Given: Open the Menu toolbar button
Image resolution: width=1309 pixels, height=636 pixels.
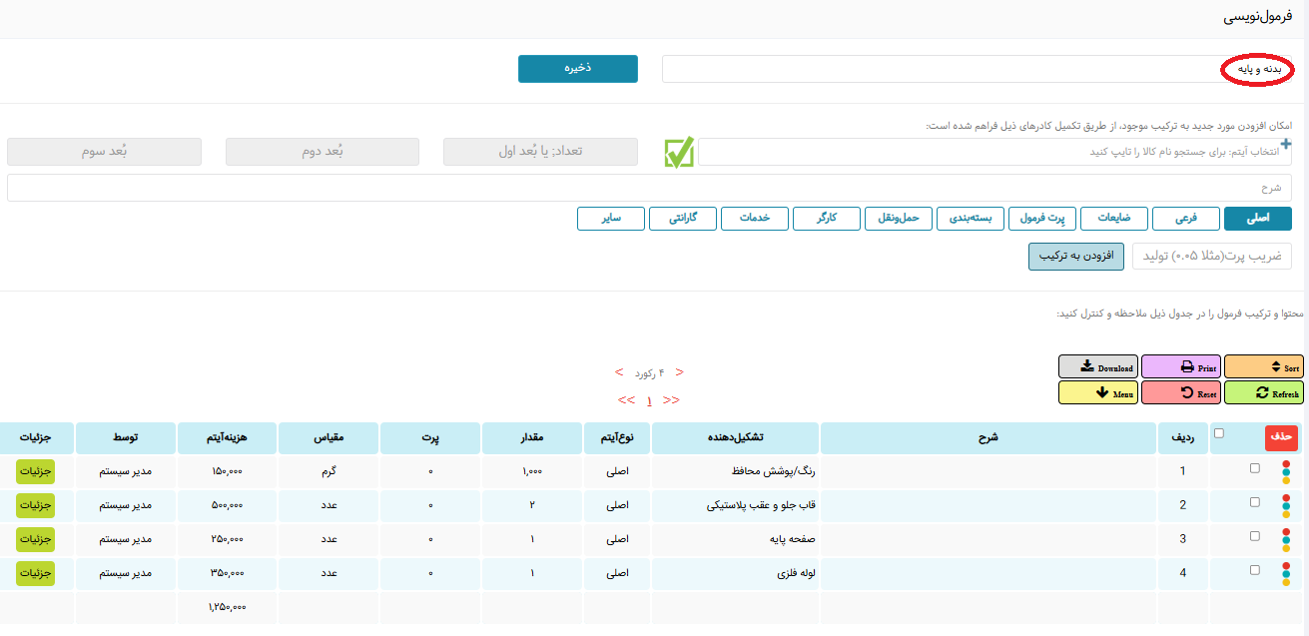Looking at the screenshot, I should 1097,392.
